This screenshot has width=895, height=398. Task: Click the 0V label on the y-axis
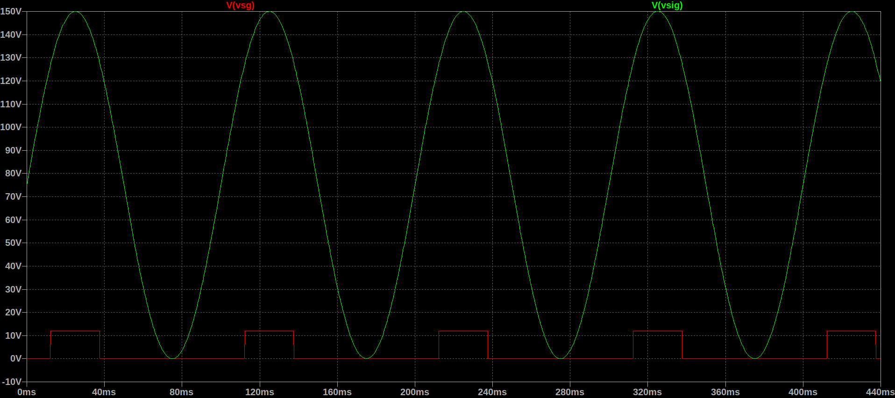pyautogui.click(x=15, y=358)
